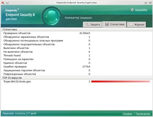Click the TOP 10 вирусов section header
The height and width of the screenshot is (117, 153).
point(76,78)
